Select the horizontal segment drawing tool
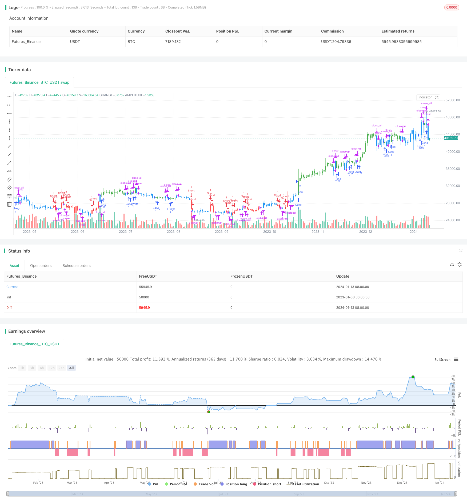The height and width of the screenshot is (504, 467). tap(9, 113)
